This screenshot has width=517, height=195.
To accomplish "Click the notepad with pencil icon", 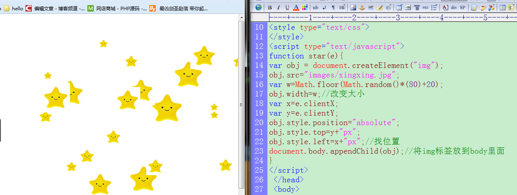I will [474, 7].
